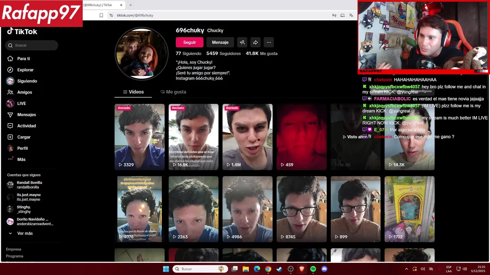Click the bookmark icon in browser toolbar
Viewport: 490px width, 275px height.
click(101, 15)
